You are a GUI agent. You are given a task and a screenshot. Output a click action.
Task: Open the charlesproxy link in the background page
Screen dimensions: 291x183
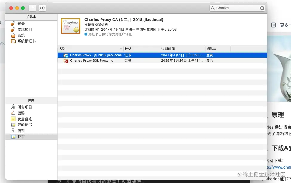[x=279, y=167]
